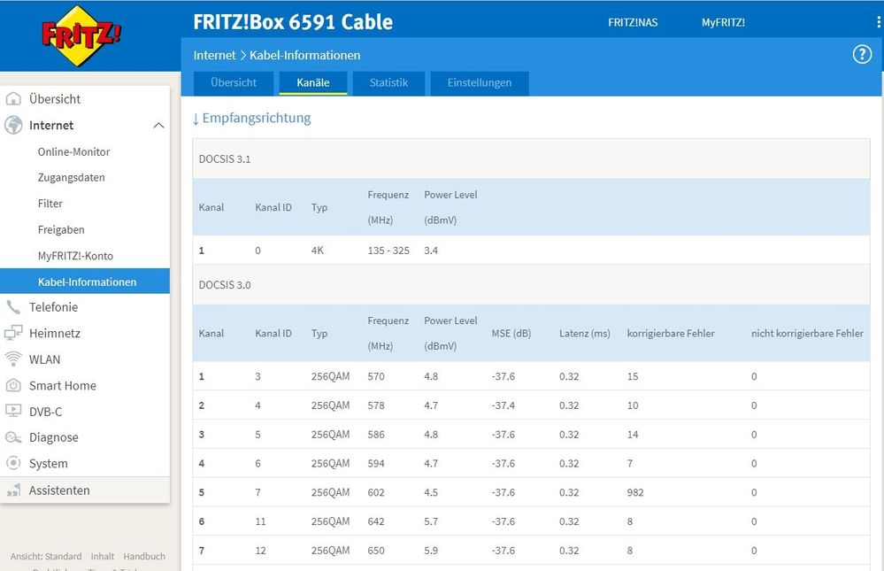Click power level 5.9 cell
Screen dimensions: 884x571
[431, 550]
